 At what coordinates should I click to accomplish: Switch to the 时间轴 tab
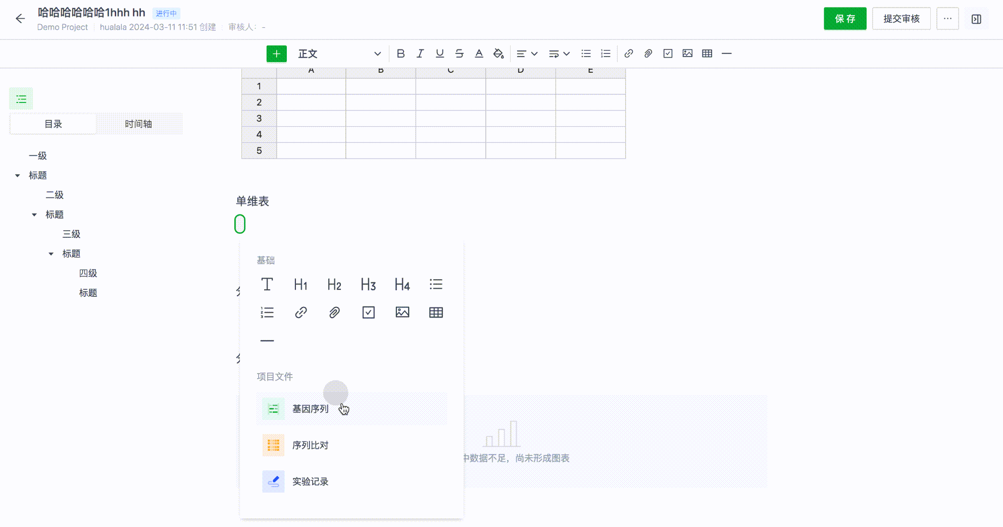[138, 124]
